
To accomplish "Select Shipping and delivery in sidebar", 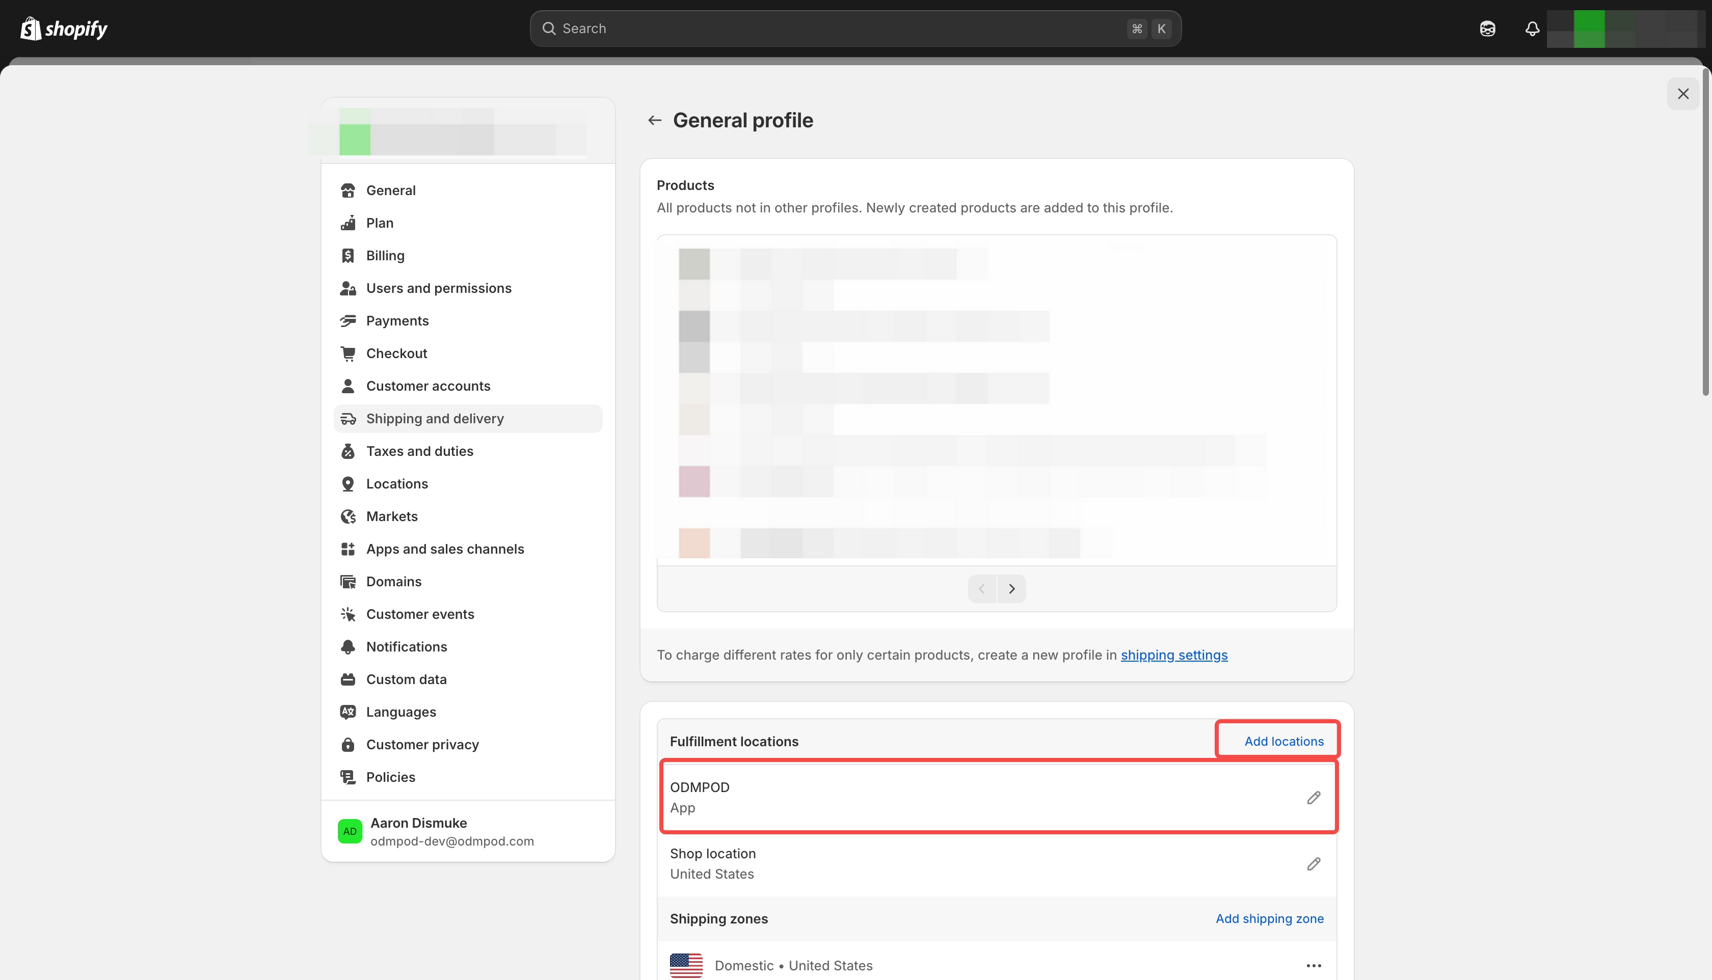I will point(435,419).
